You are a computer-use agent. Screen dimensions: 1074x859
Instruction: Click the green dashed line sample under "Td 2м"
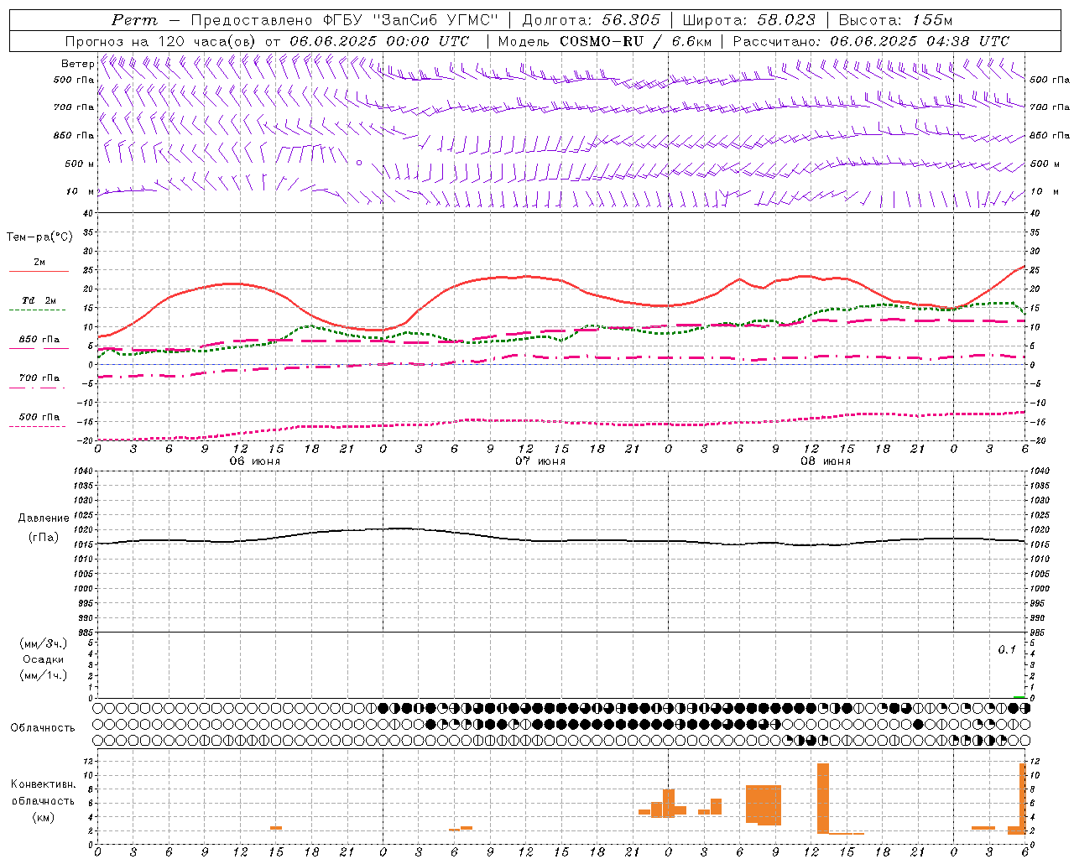(x=37, y=310)
